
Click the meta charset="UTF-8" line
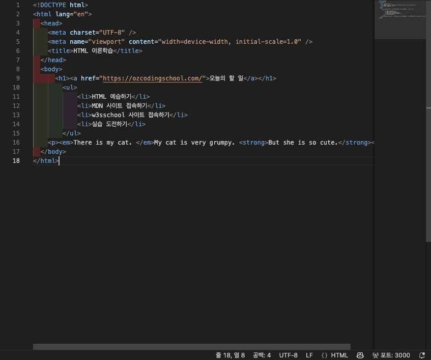92,33
